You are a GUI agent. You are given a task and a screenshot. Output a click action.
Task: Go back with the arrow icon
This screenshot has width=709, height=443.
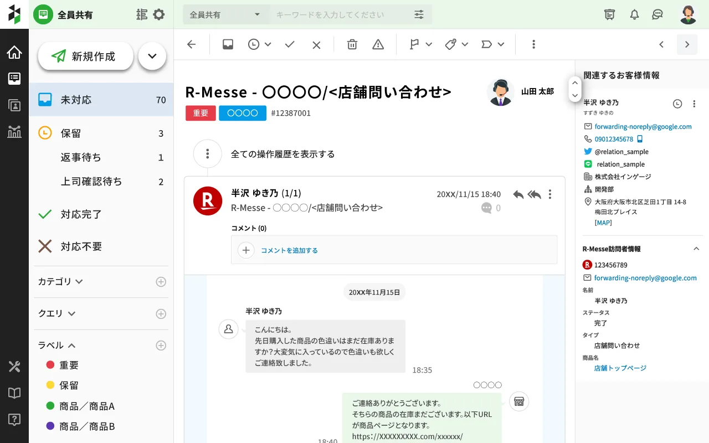pos(192,45)
